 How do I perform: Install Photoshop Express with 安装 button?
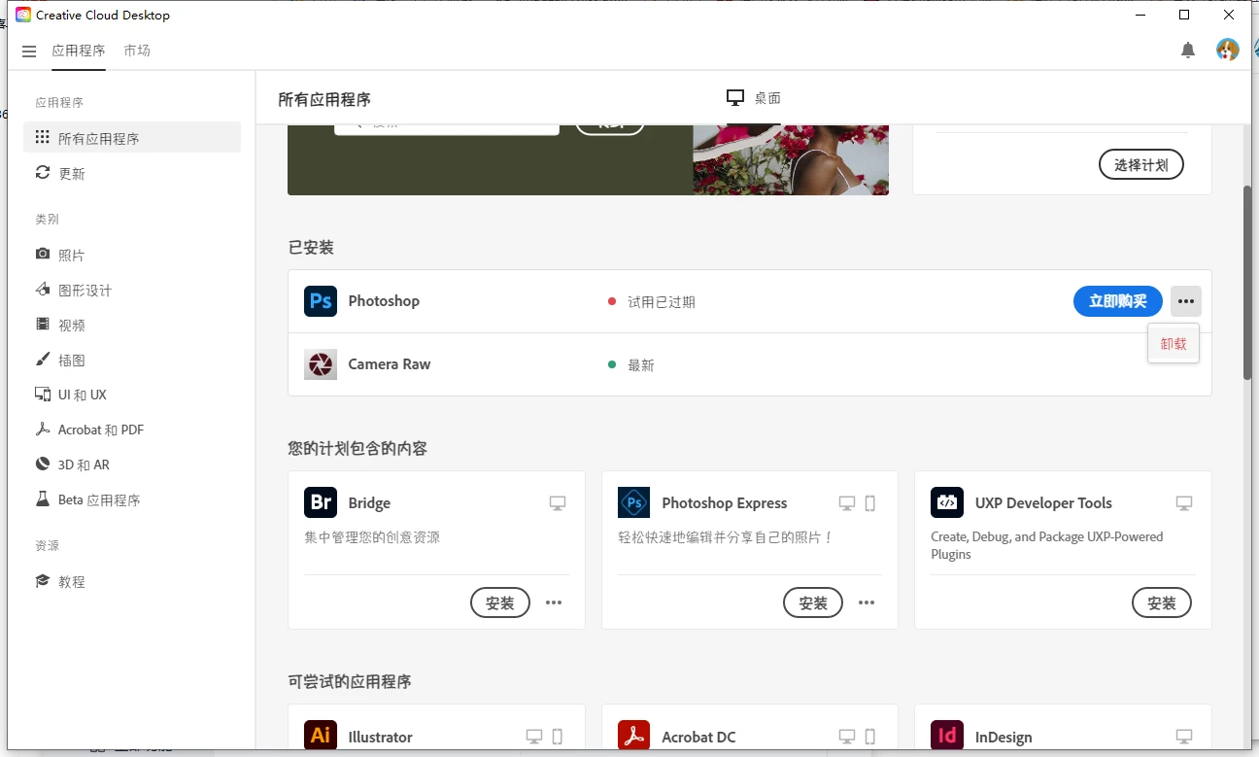coord(813,602)
